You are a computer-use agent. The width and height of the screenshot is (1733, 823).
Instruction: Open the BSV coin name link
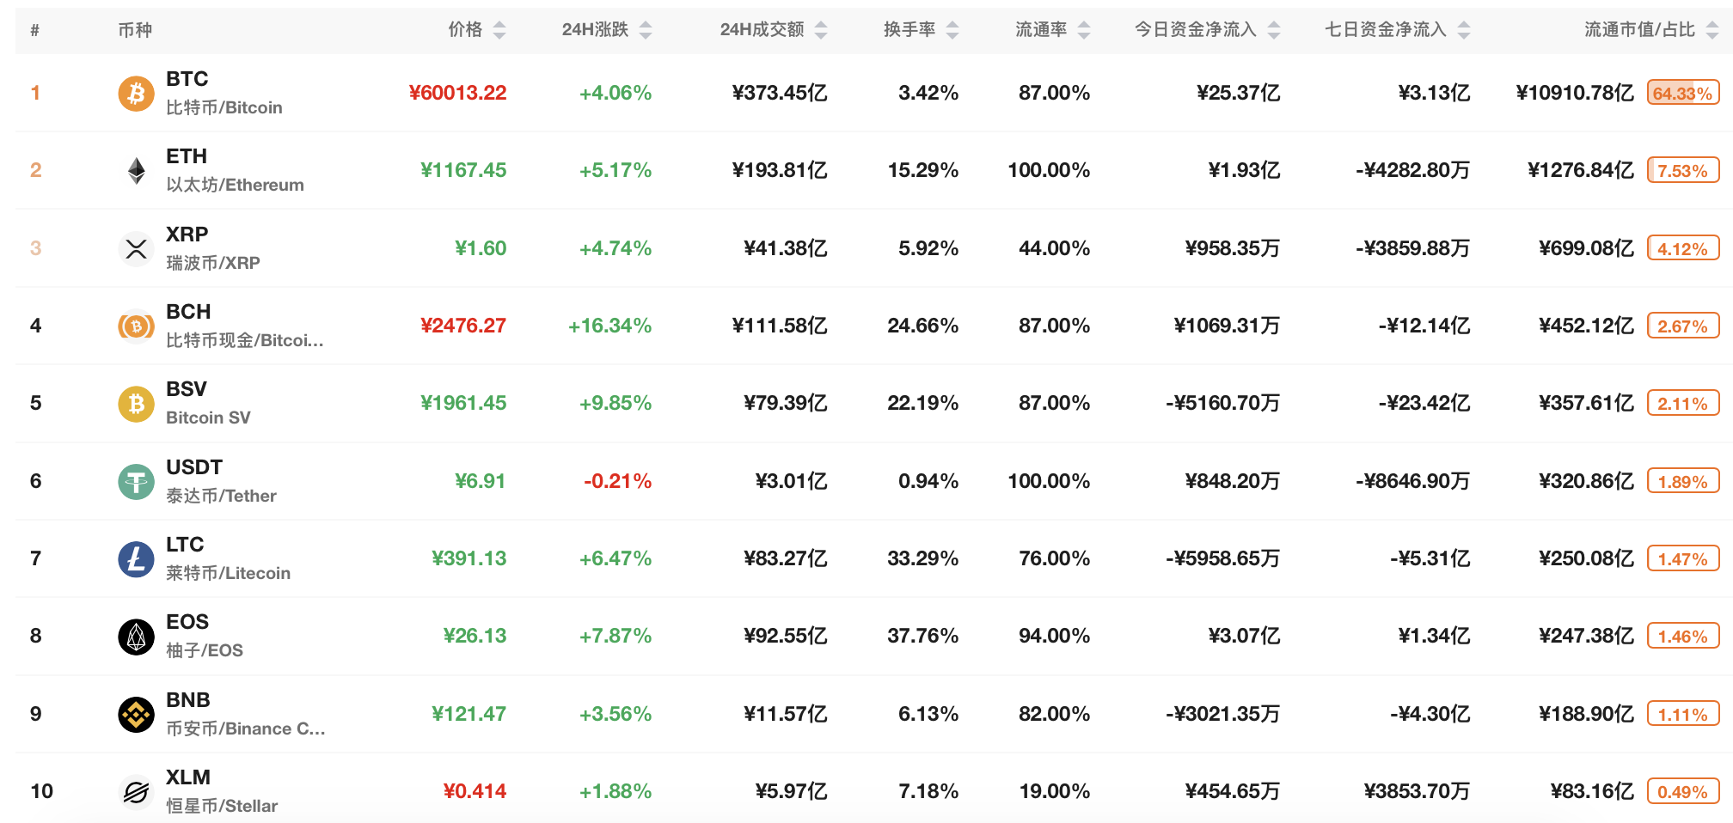pos(187,389)
